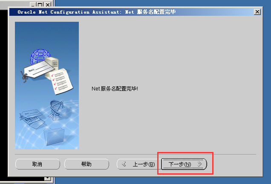
Task: Click the blue wireframe globe icon
Action: 40,55
